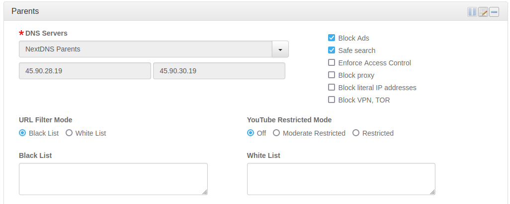Disable the Safe search checkbox
The height and width of the screenshot is (204, 510).
click(x=332, y=51)
